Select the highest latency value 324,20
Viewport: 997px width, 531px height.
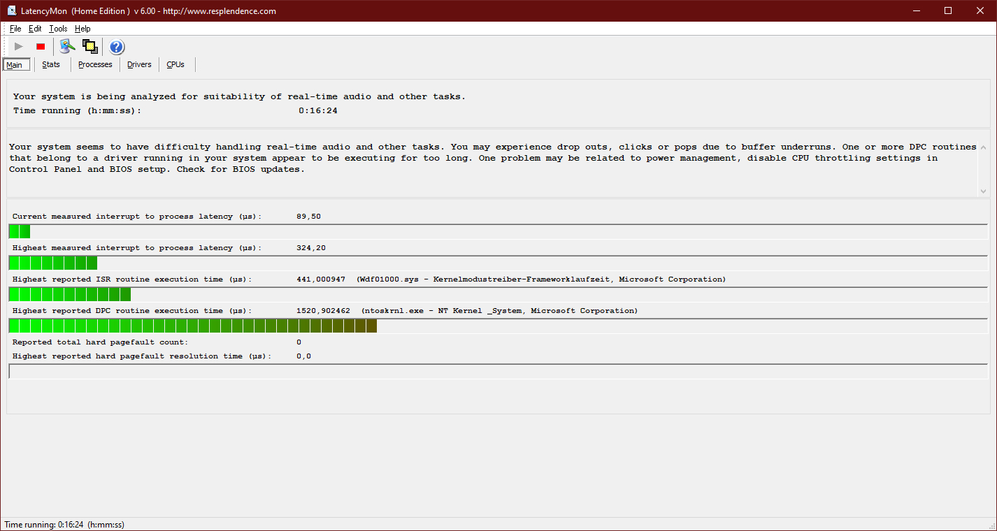point(311,248)
